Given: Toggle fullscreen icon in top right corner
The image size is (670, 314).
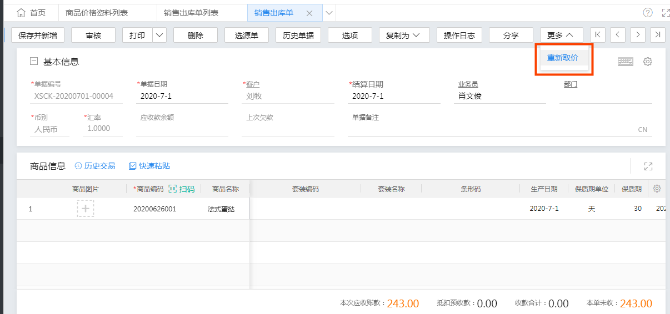Looking at the screenshot, I should 666,13.
